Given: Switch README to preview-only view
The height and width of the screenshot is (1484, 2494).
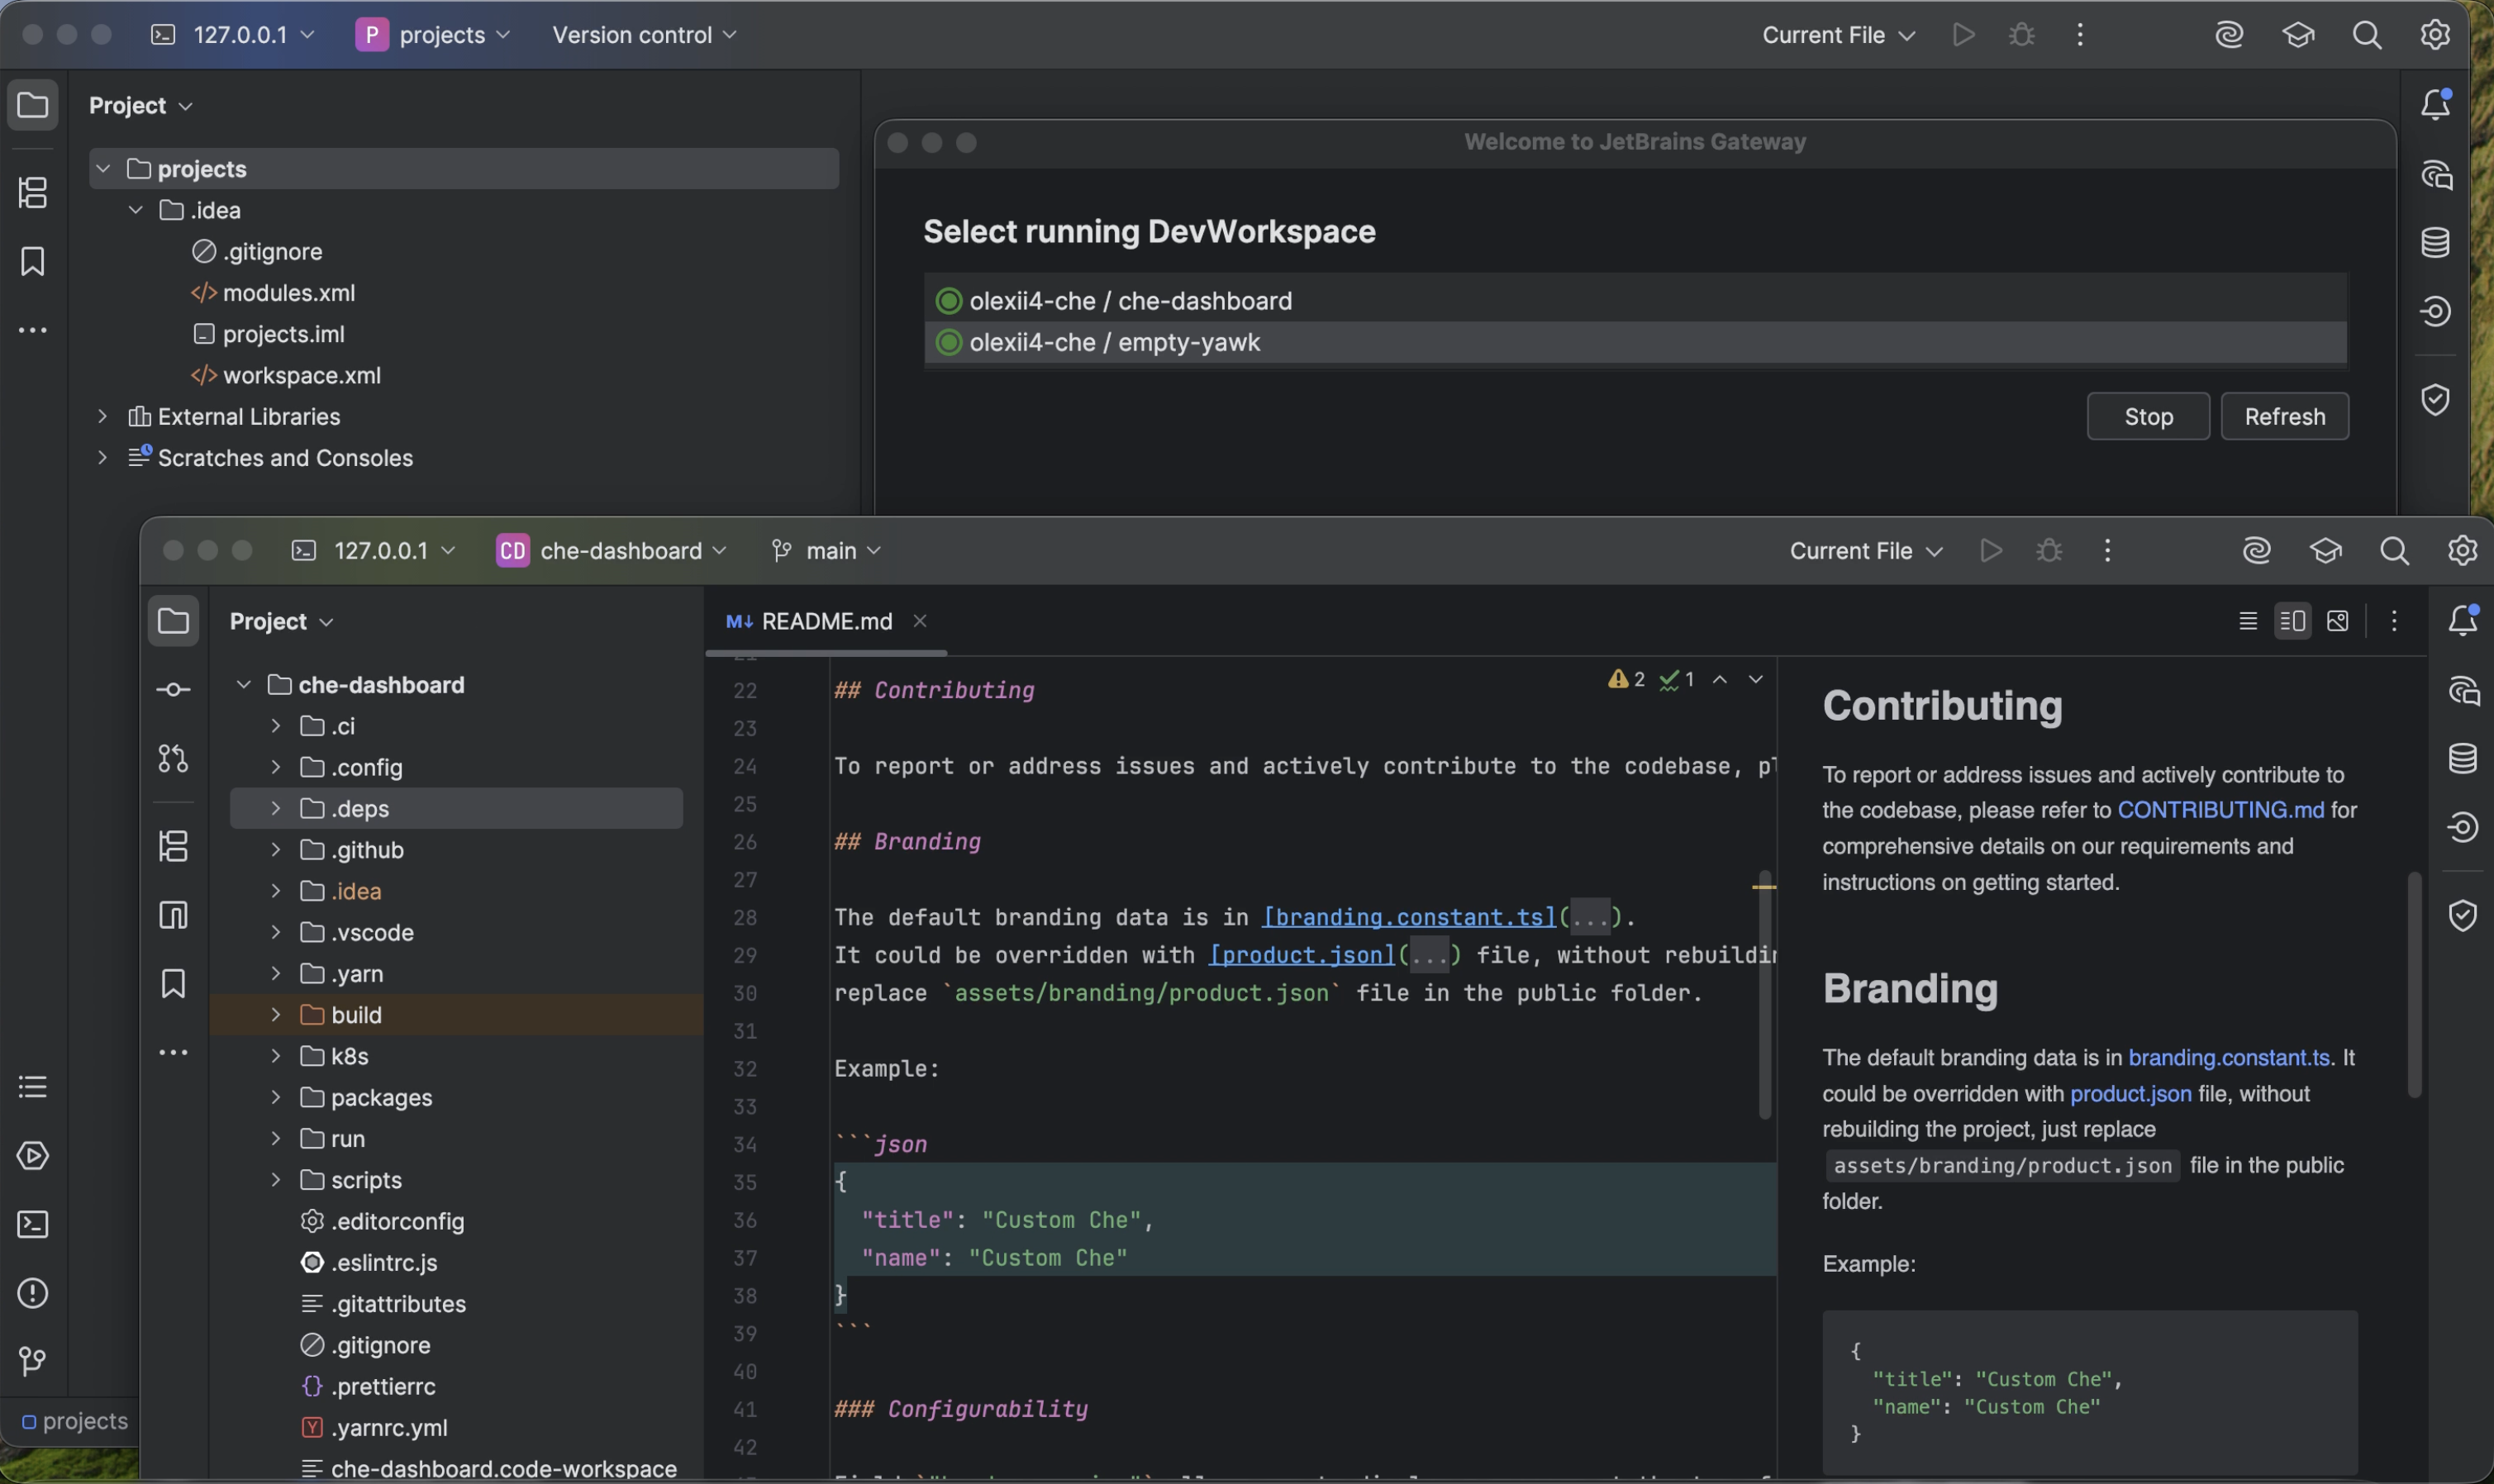Looking at the screenshot, I should pyautogui.click(x=2338, y=621).
